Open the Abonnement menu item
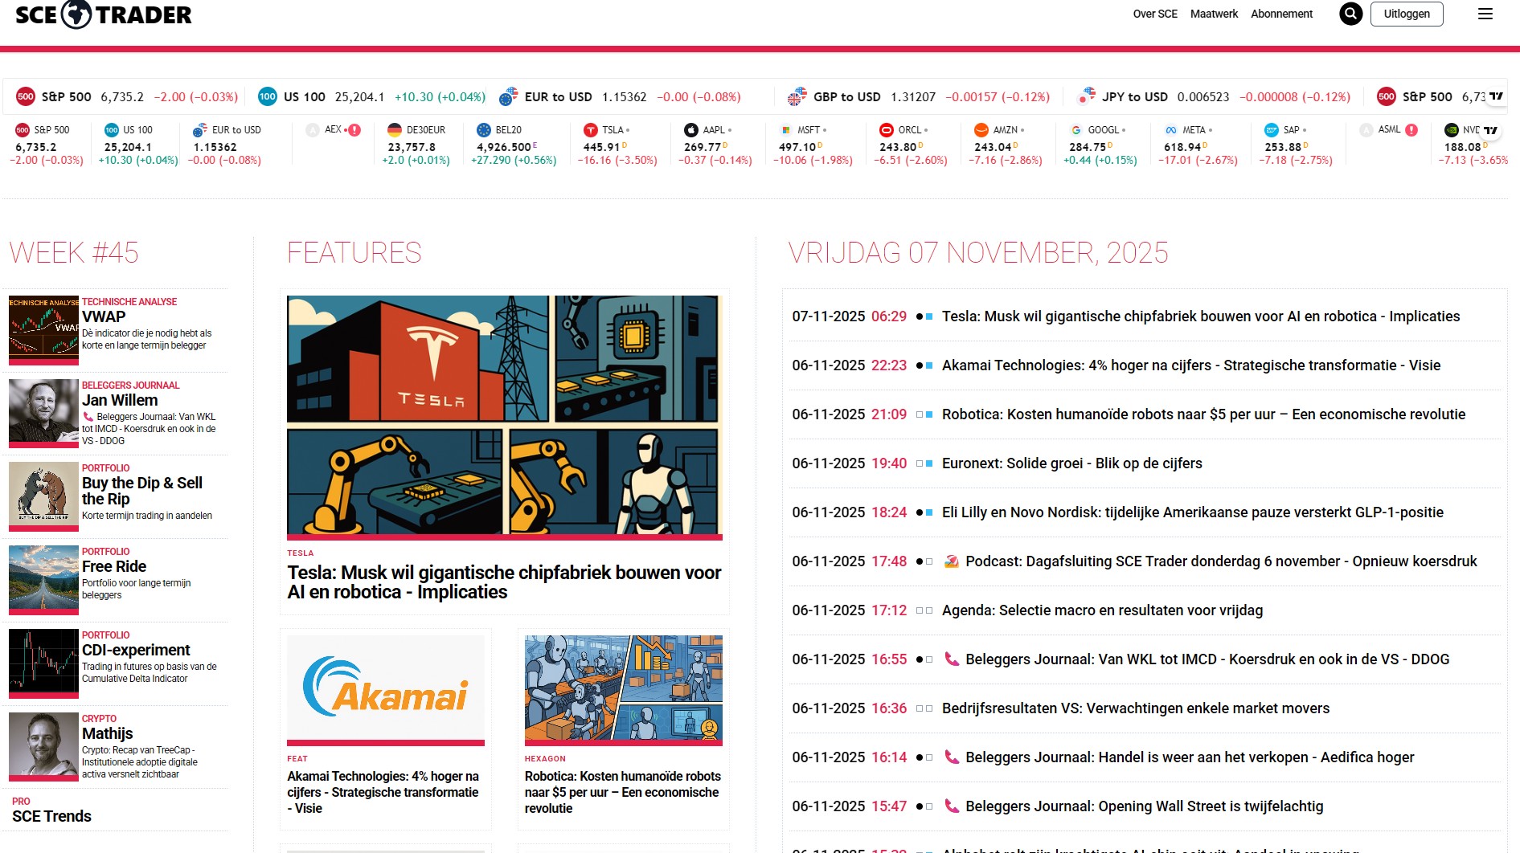The height and width of the screenshot is (853, 1520). pyautogui.click(x=1281, y=14)
